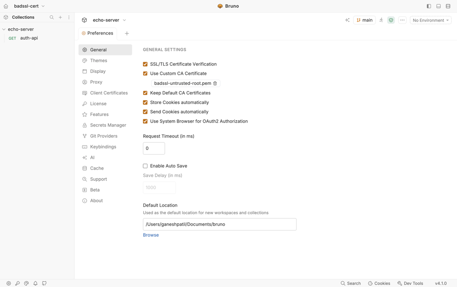Image resolution: width=457 pixels, height=287 pixels.
Task: Add a new collection with the plus icon
Action: click(x=60, y=17)
